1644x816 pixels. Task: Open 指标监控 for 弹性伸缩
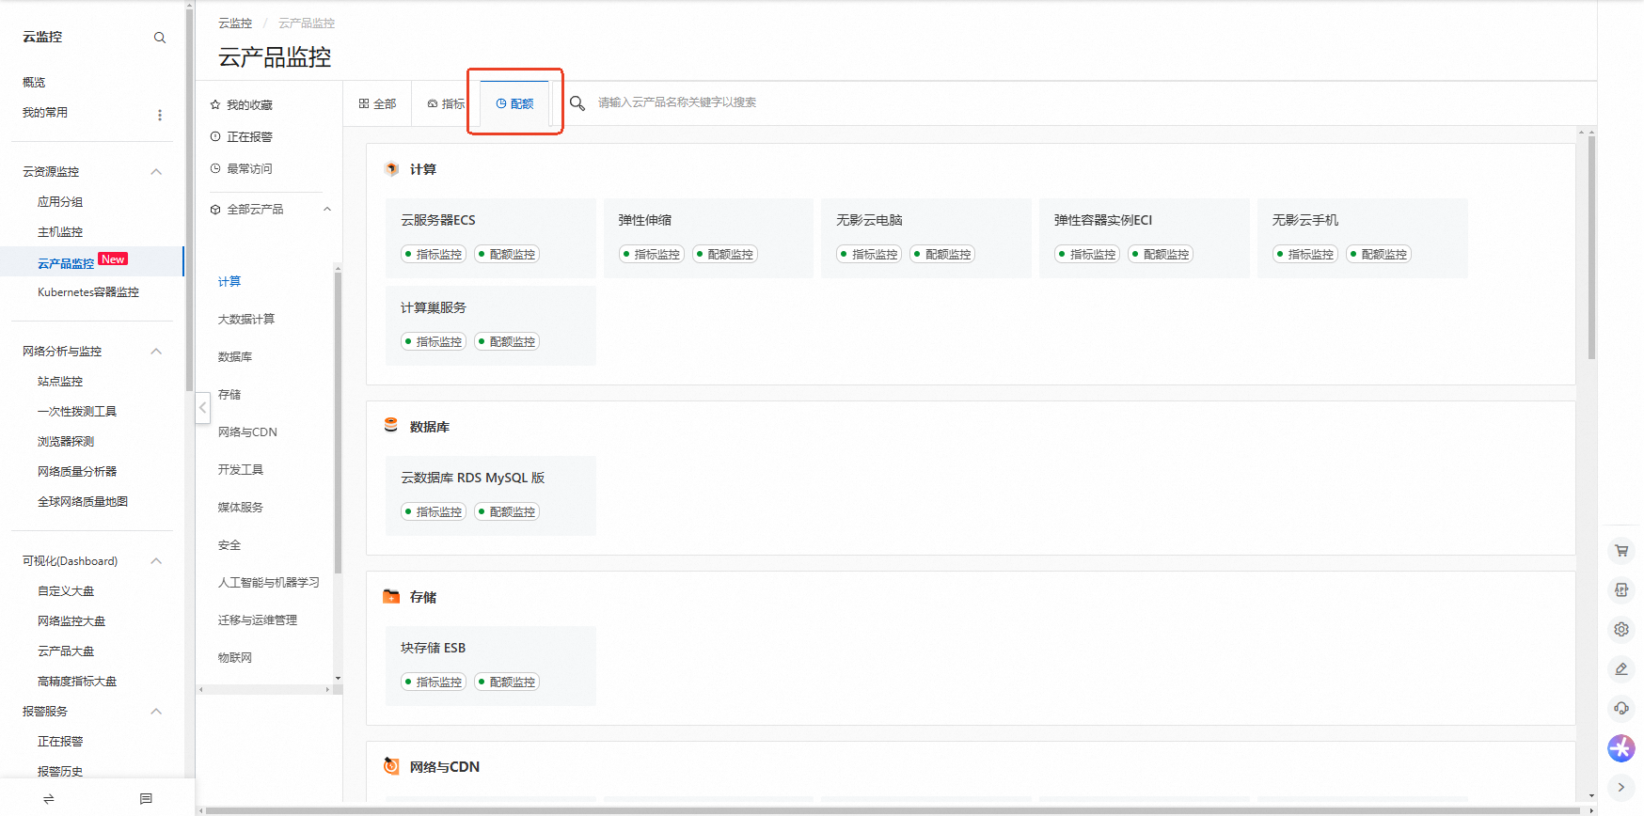(x=652, y=254)
